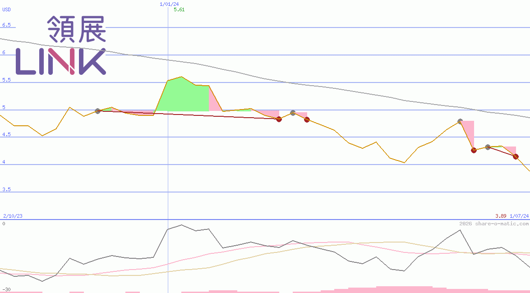This screenshot has height=293, width=530.
Task: Click the 2/10/23 start date label
Action: coord(13,216)
